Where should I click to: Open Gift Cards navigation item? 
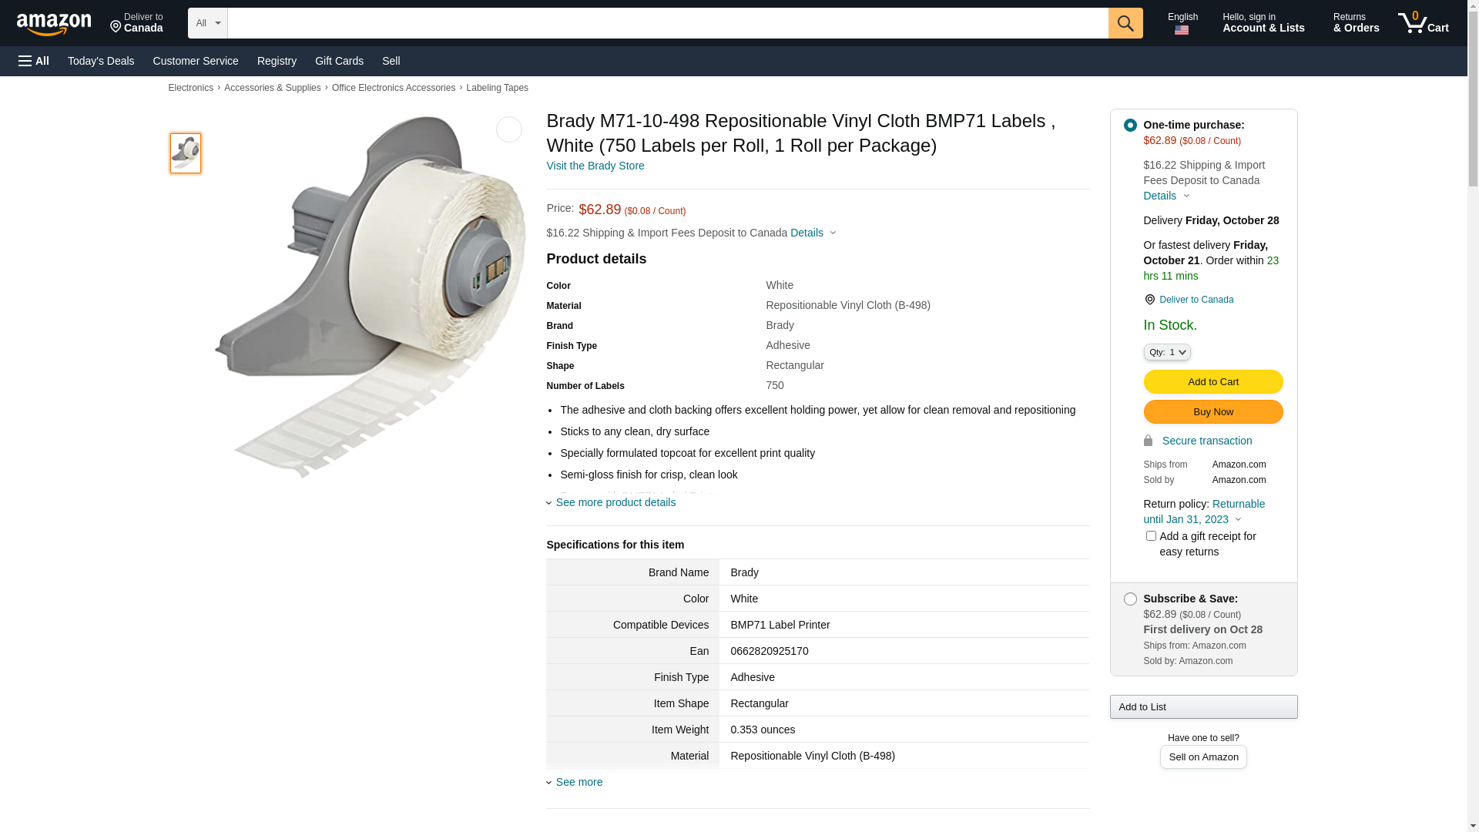[x=339, y=61]
